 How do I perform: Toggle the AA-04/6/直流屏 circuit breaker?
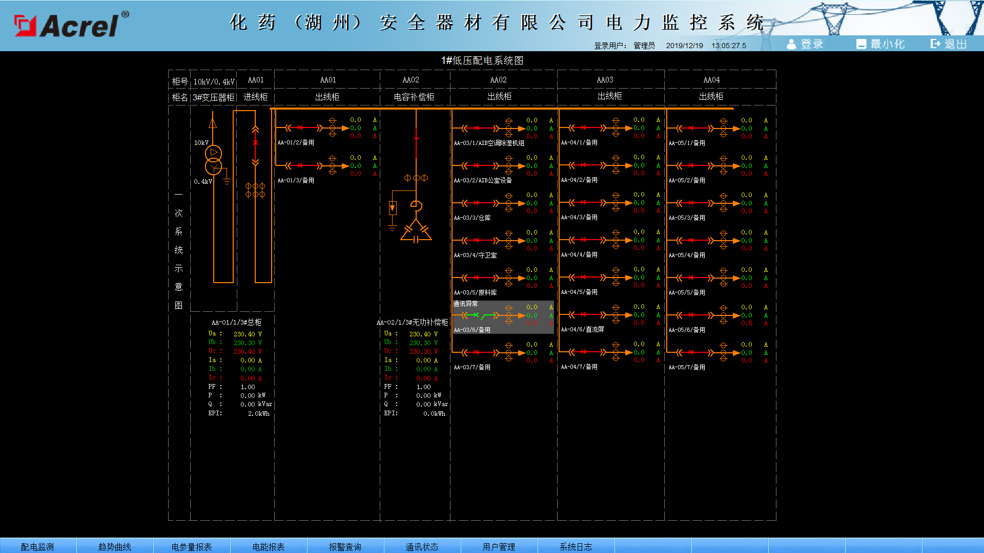point(584,314)
